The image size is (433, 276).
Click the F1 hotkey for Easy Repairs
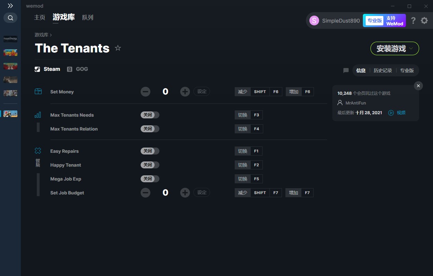(x=256, y=151)
